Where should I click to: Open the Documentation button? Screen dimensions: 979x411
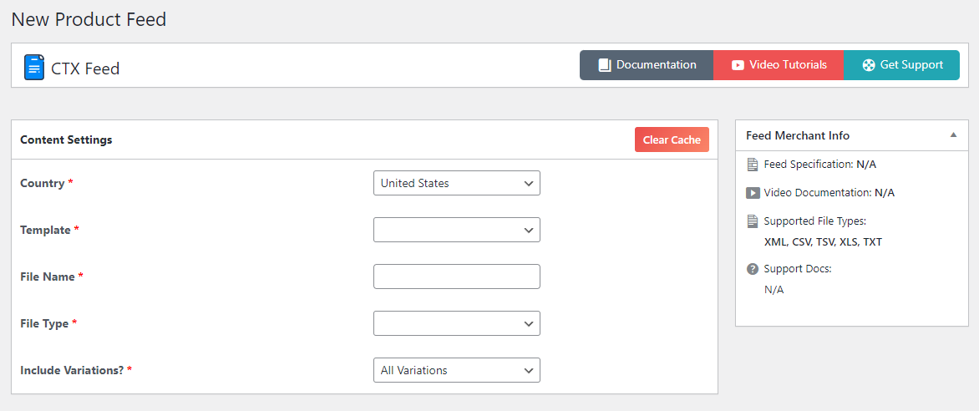(x=647, y=65)
